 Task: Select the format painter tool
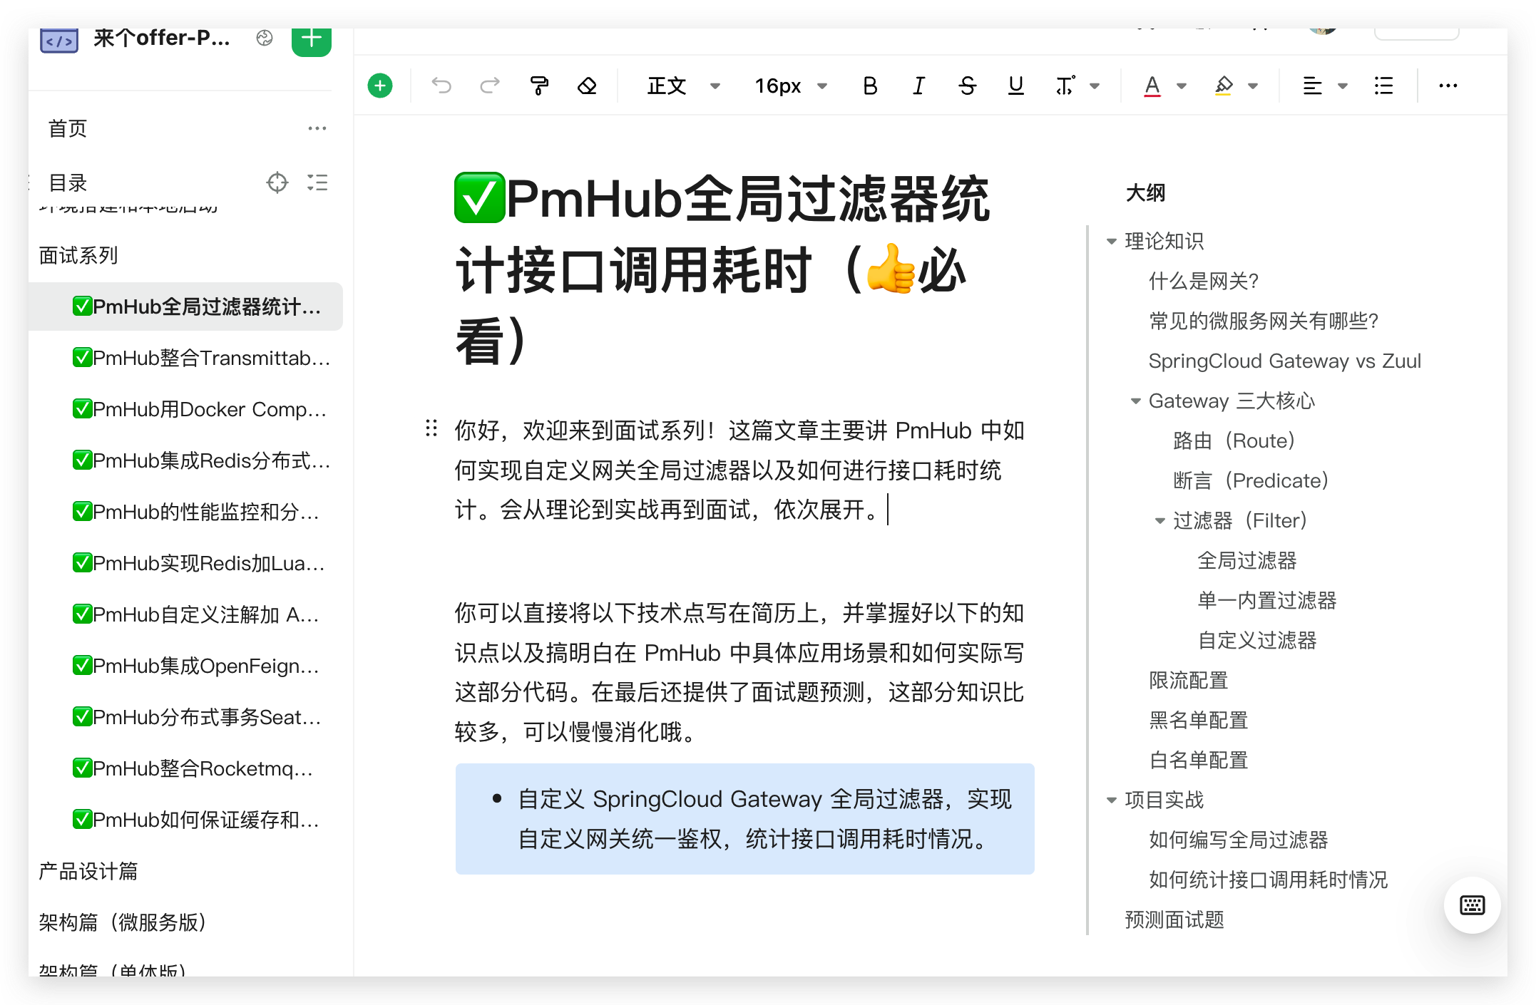[539, 86]
